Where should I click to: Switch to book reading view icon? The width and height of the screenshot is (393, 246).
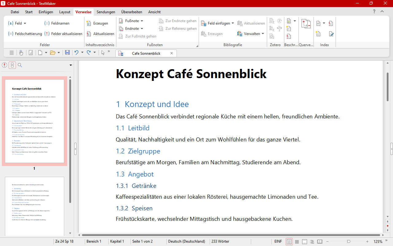coord(320,242)
